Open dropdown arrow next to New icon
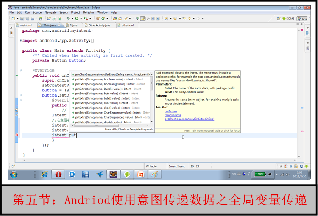The image size is (318, 216). (x=18, y=19)
